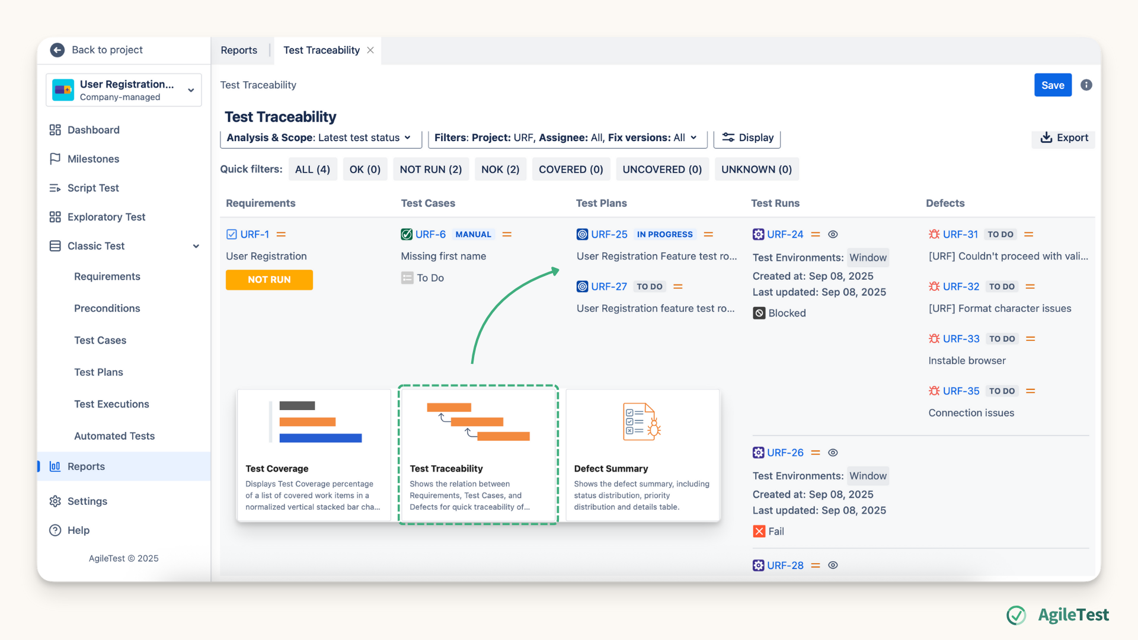Click the Back to project arrow icon
The image size is (1138, 640).
(57, 50)
